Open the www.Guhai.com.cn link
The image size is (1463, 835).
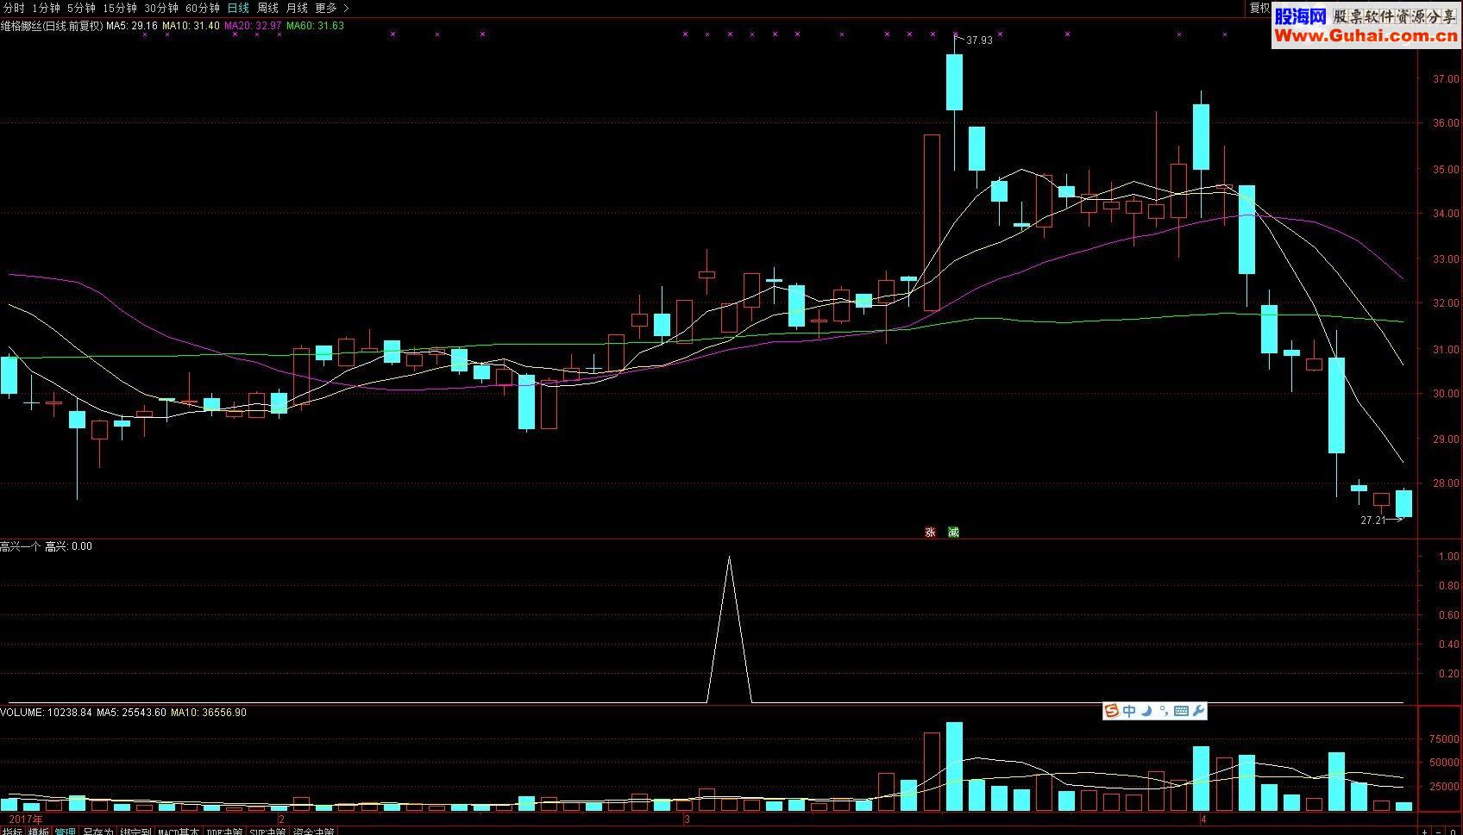(1366, 35)
